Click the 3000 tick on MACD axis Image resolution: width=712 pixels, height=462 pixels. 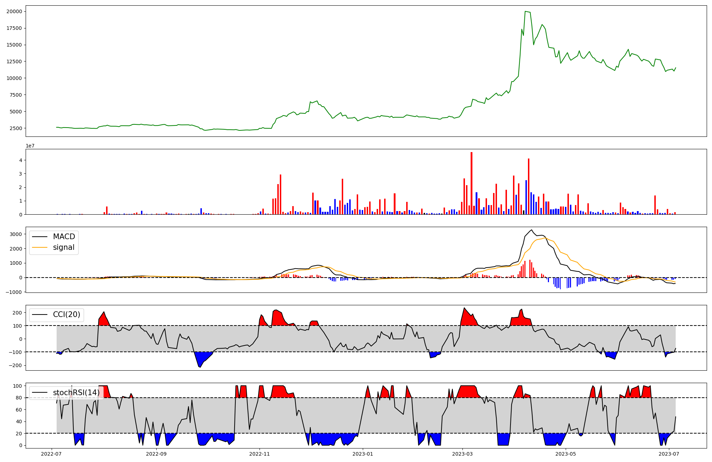pyautogui.click(x=16, y=234)
